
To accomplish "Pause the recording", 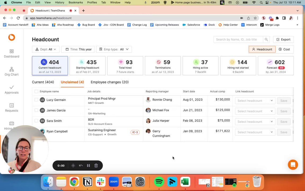I will [x=88, y=166].
